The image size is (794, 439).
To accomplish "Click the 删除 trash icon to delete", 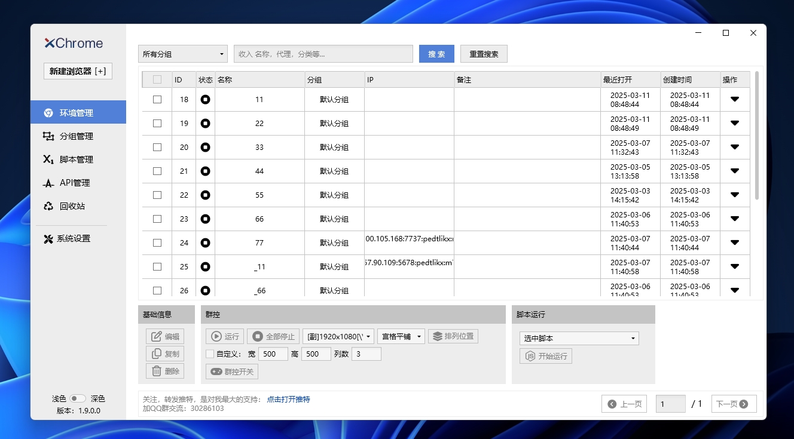I will pos(165,371).
